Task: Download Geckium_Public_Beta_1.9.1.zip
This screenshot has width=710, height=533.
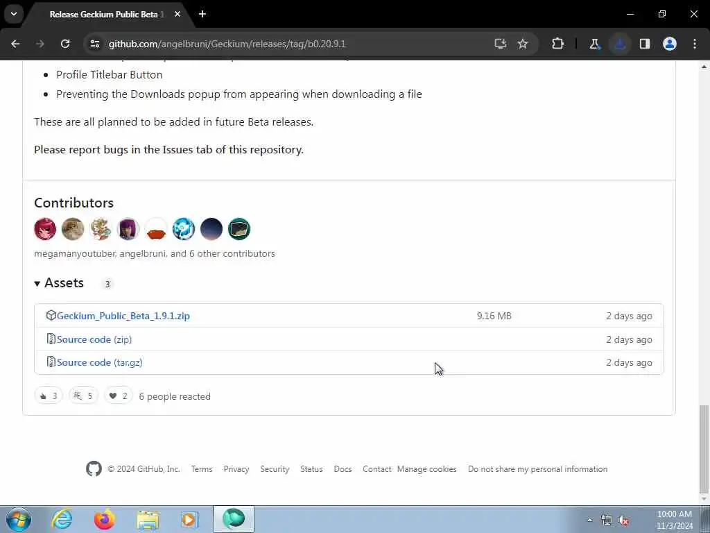Action: point(123,316)
